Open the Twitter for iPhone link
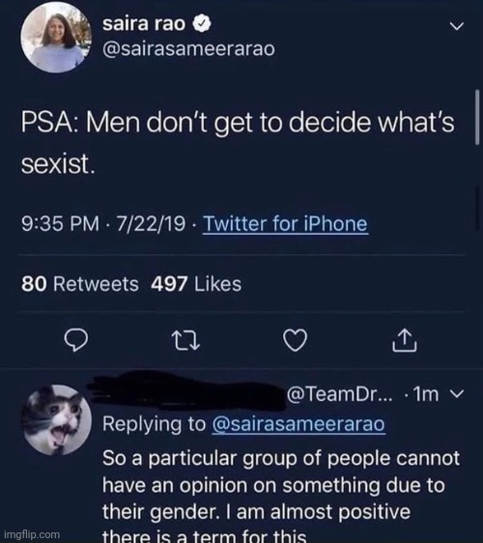 [285, 223]
